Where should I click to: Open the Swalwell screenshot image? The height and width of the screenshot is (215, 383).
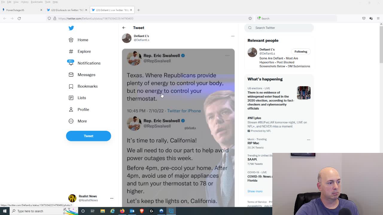coord(178,128)
